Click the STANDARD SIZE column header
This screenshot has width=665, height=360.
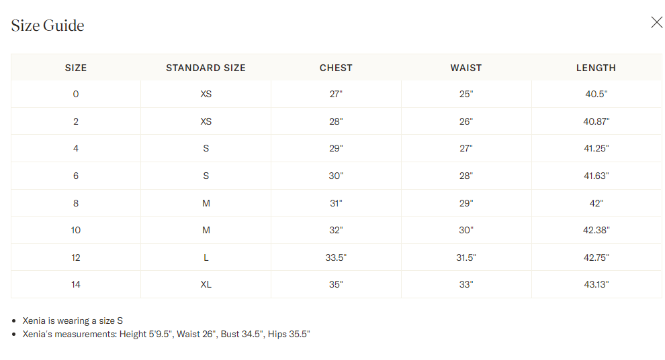click(206, 68)
